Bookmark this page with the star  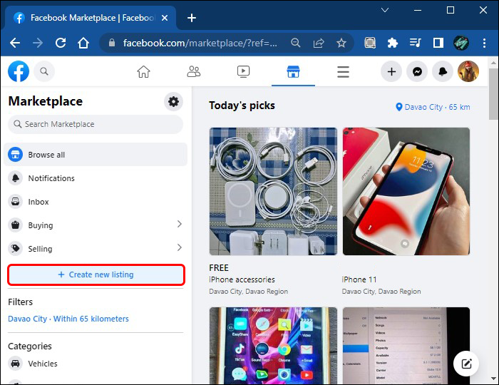pyautogui.click(x=341, y=43)
